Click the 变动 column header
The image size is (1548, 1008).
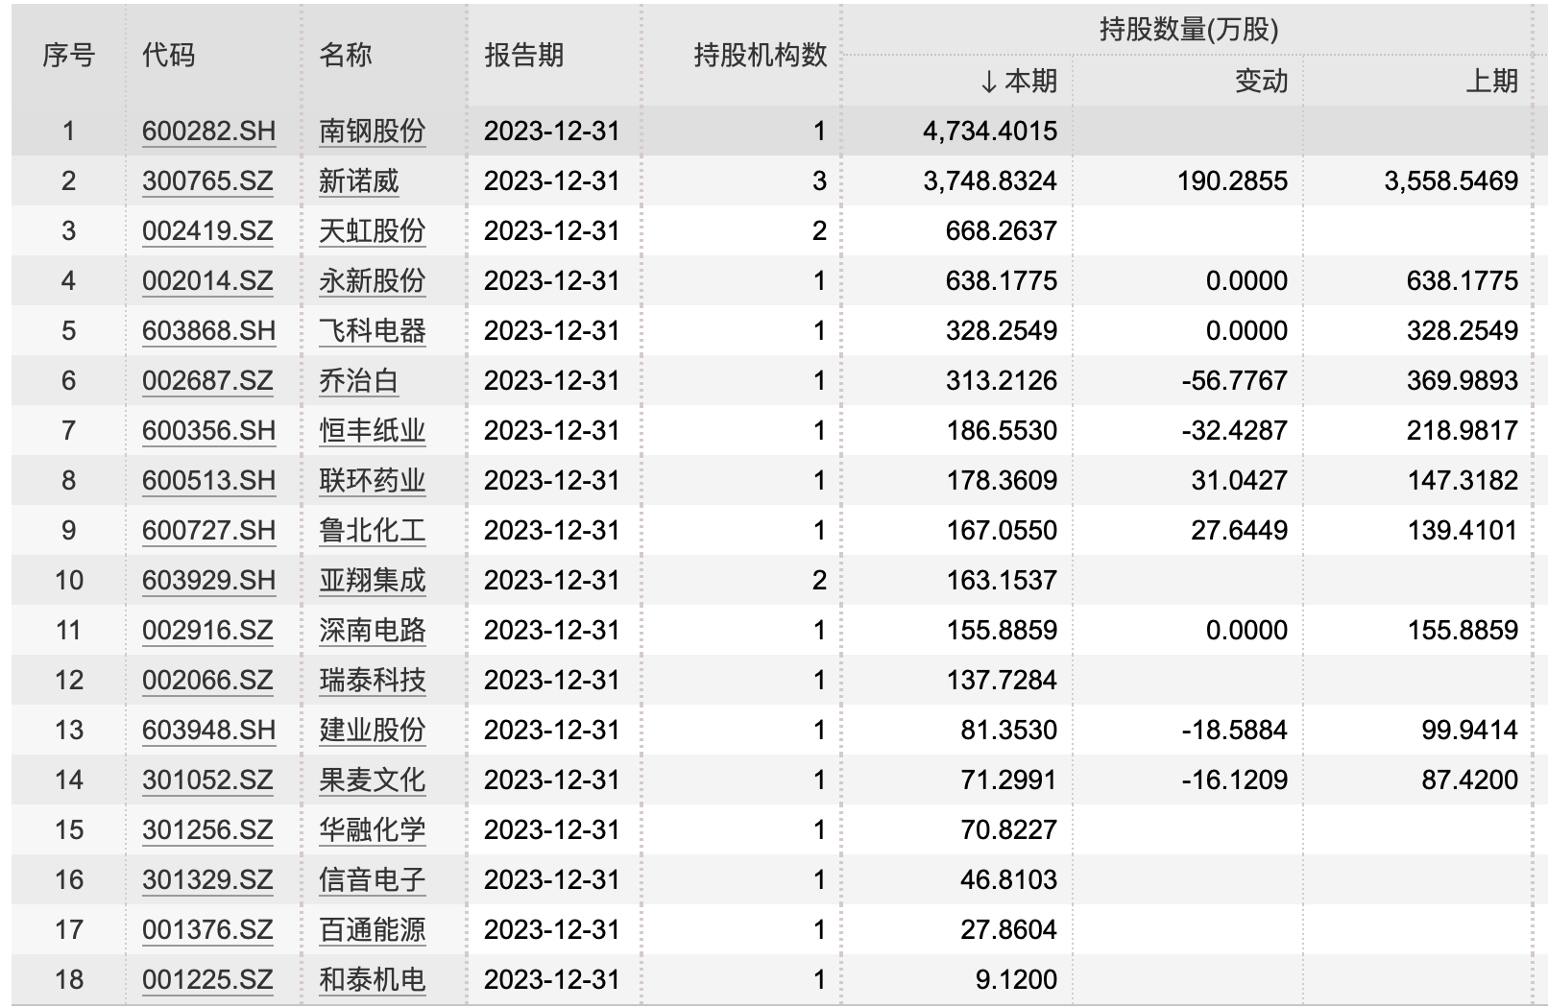tap(1261, 82)
